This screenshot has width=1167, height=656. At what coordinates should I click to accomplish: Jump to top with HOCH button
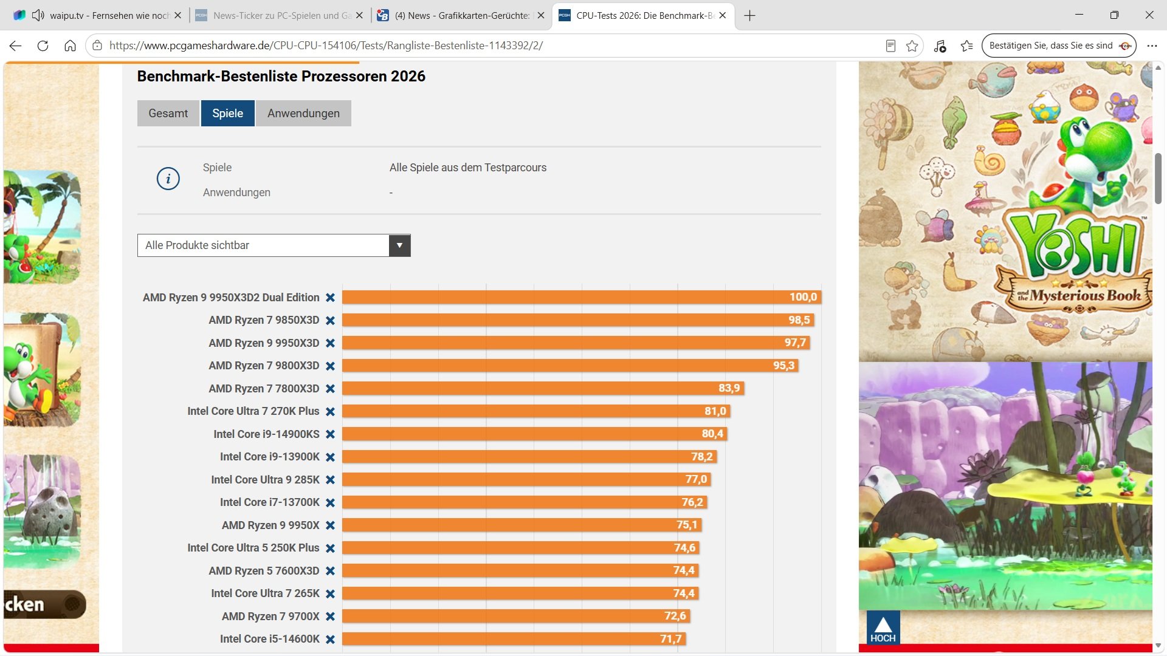tap(883, 628)
